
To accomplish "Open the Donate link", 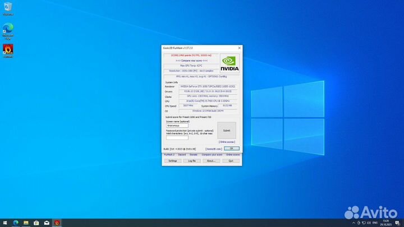I will pos(193,155).
